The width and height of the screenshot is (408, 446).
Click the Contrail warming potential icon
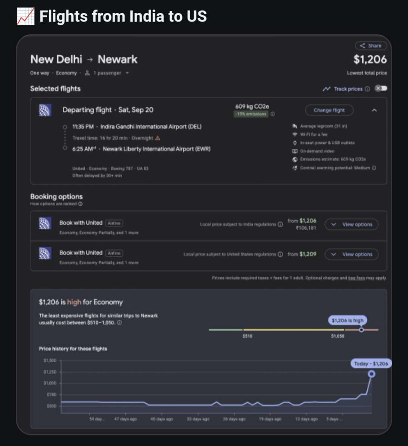(295, 168)
